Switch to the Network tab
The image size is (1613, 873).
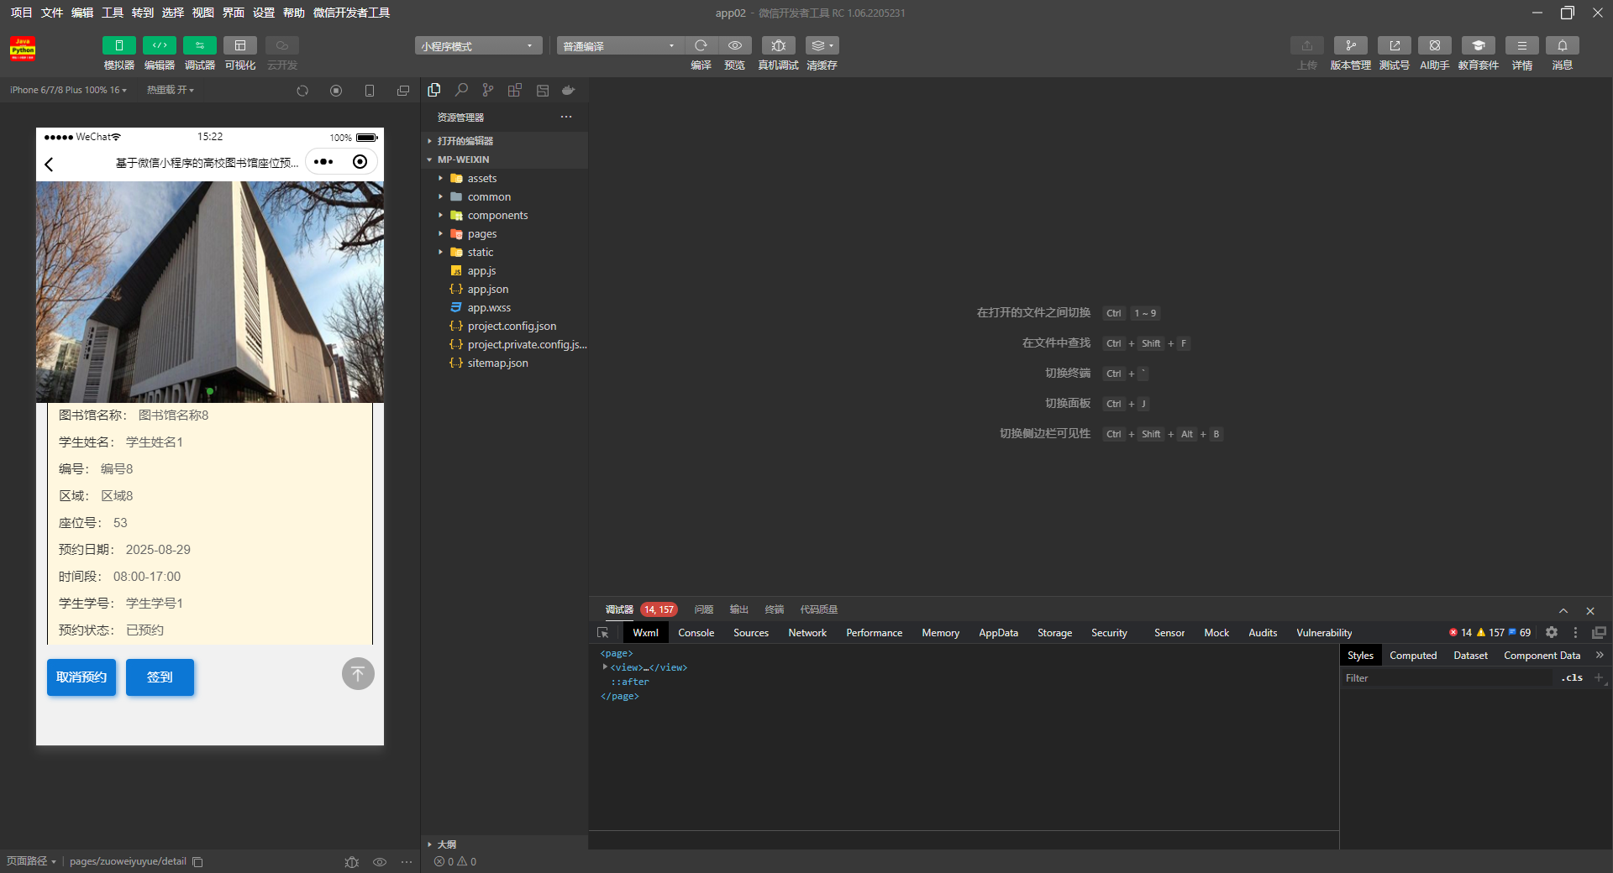click(x=807, y=633)
